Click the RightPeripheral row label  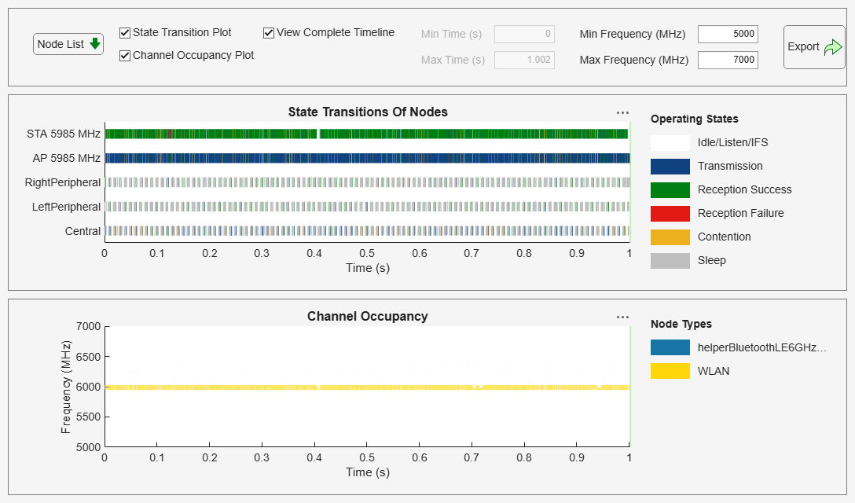click(x=63, y=183)
